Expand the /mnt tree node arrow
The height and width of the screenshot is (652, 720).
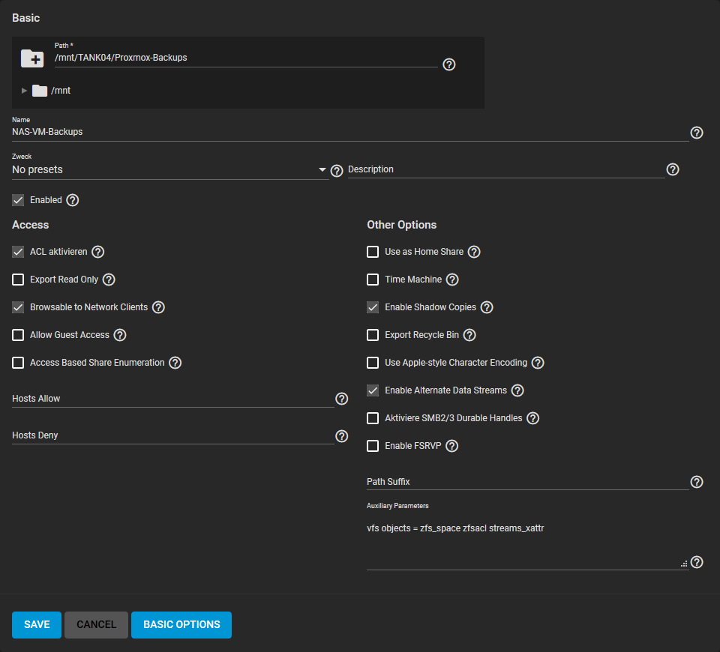(24, 91)
